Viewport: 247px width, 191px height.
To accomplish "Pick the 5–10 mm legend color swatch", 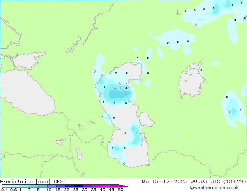I will click(43, 186).
